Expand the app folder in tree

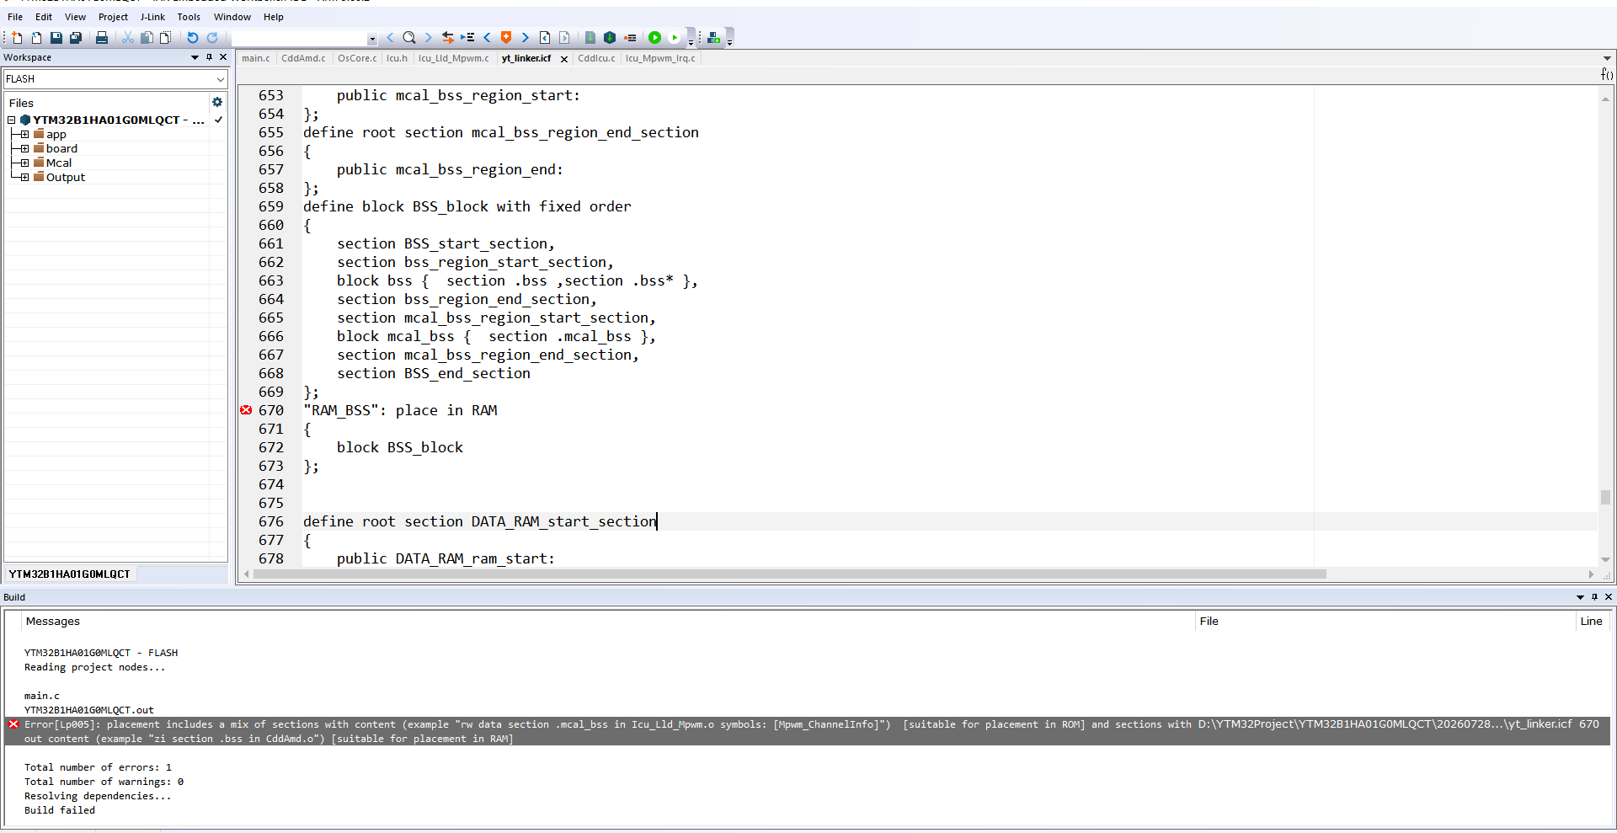tap(24, 134)
